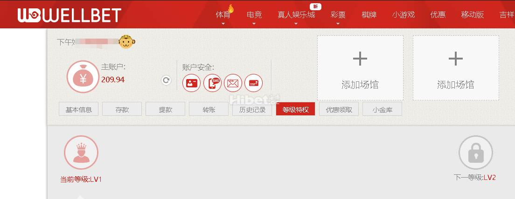Open email verification envelope icon
The height and width of the screenshot is (199, 515).
click(233, 83)
